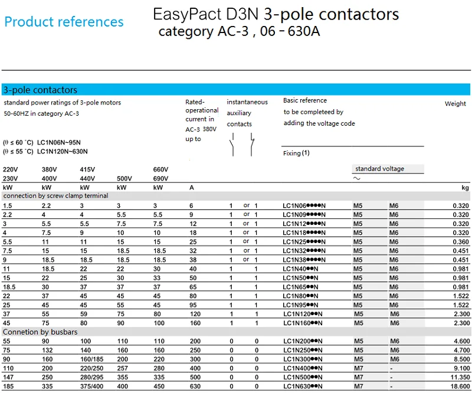Viewport: 472px width, 393px height.
Task: Select reference LC1N160••N
Action: (303, 323)
